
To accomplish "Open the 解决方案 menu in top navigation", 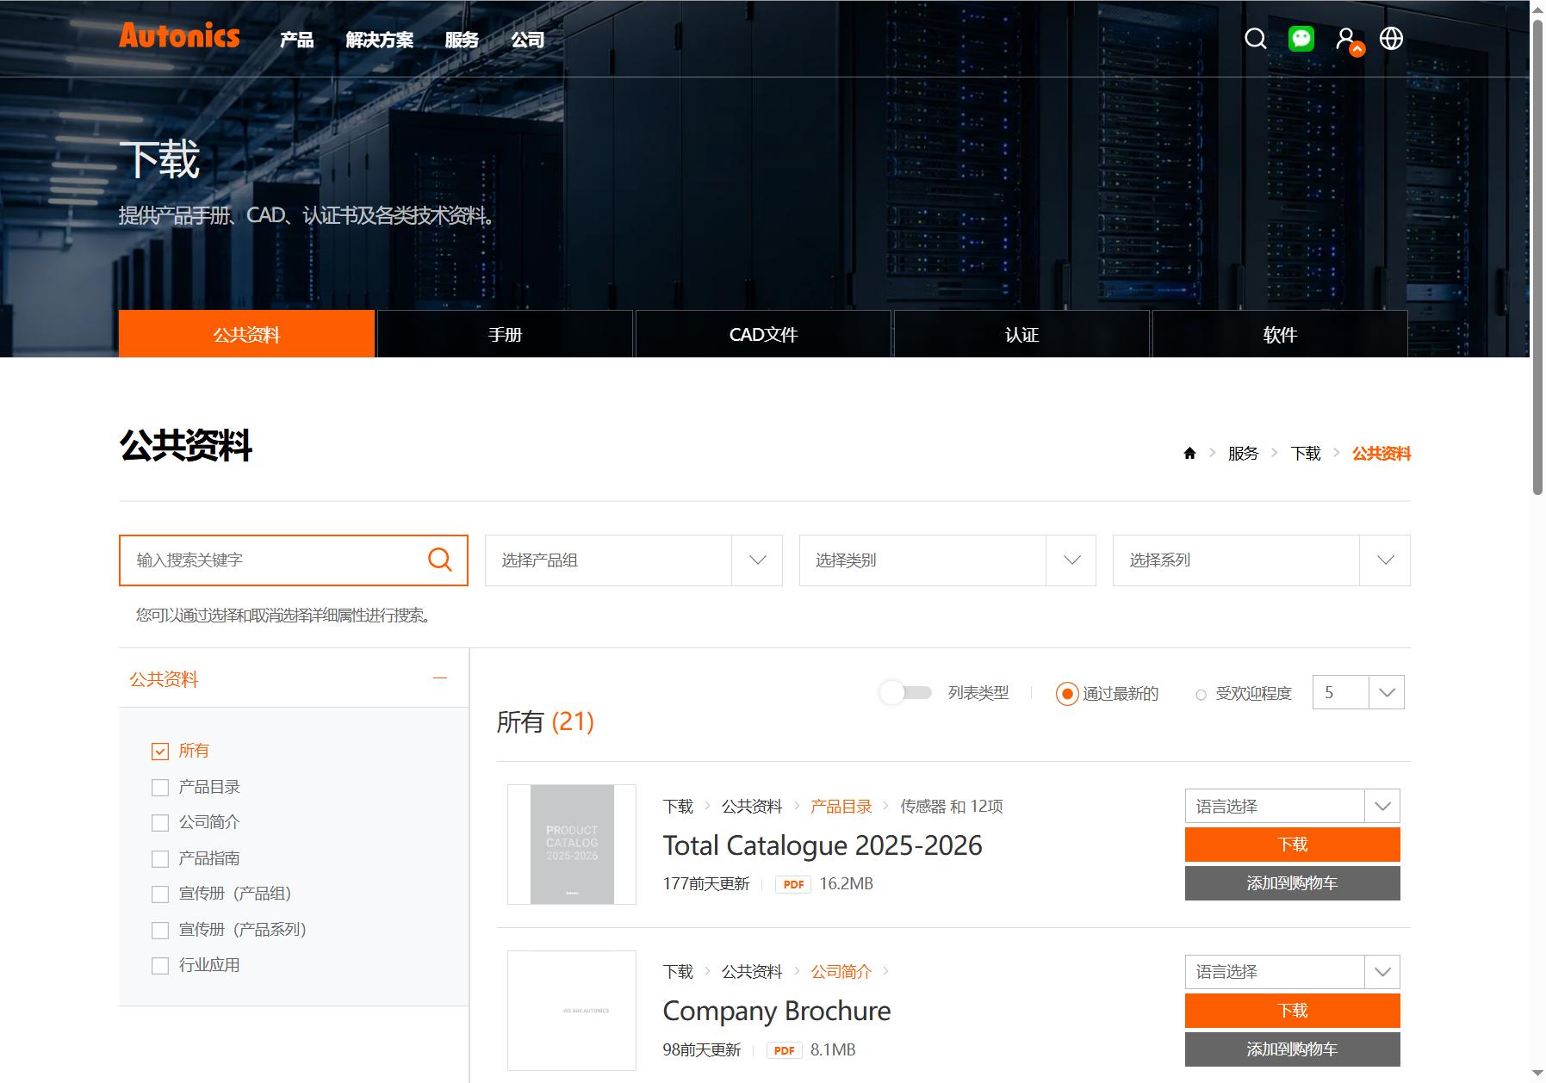I will (380, 40).
